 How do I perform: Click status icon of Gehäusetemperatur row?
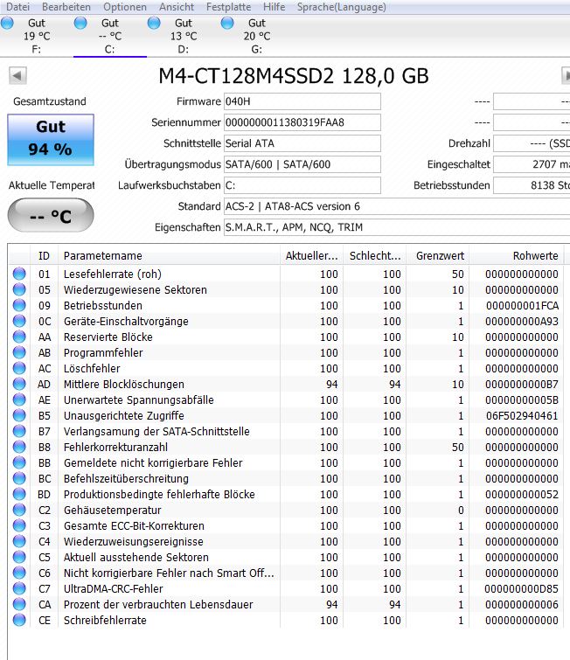click(x=19, y=510)
